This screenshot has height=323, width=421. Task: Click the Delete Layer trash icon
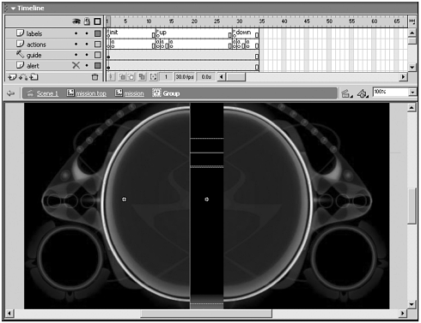click(95, 77)
